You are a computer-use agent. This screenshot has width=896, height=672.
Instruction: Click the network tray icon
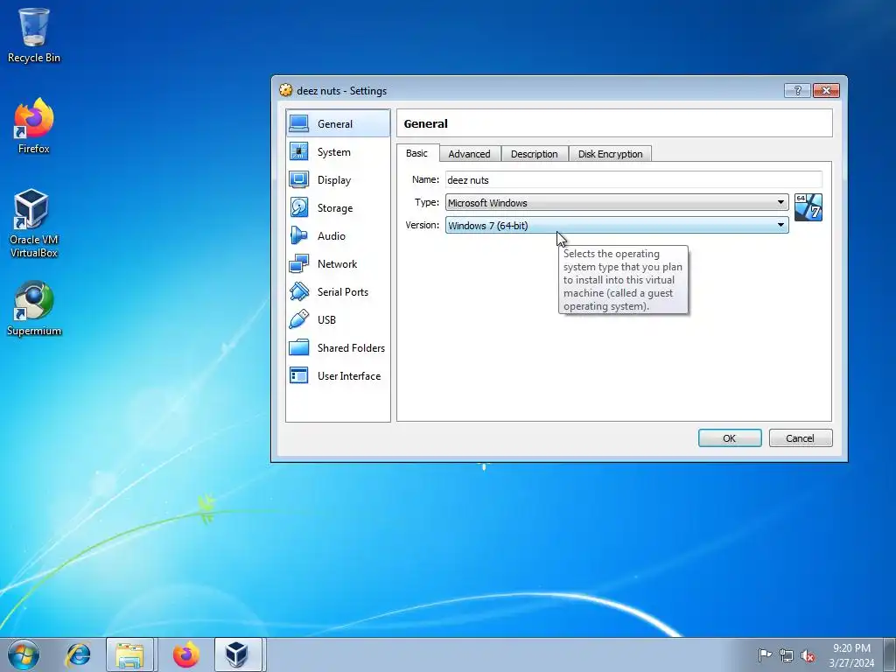787,655
